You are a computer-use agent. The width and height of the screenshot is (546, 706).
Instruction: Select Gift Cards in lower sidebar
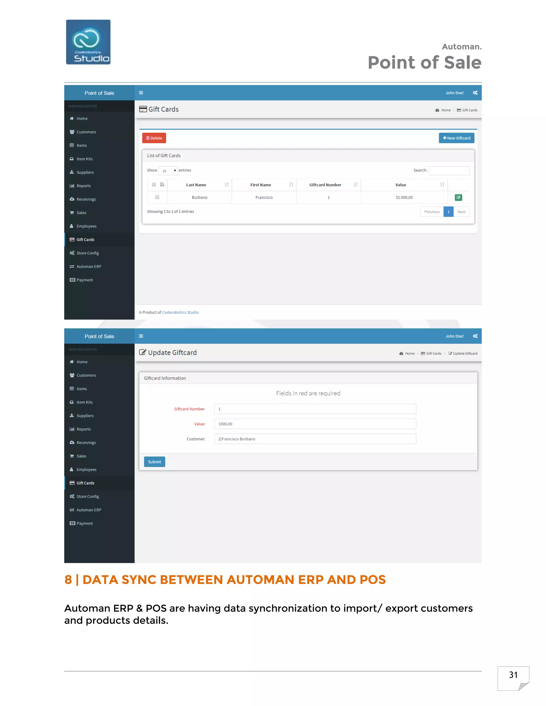point(99,483)
